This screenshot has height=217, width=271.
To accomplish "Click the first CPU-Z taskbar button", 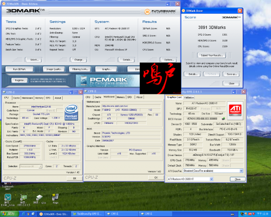I will (122, 214).
